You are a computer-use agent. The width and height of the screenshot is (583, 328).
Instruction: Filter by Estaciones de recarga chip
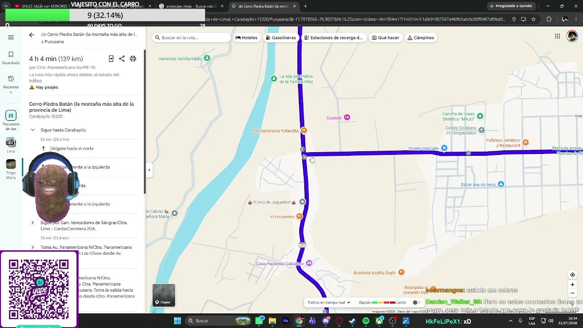[x=333, y=38]
